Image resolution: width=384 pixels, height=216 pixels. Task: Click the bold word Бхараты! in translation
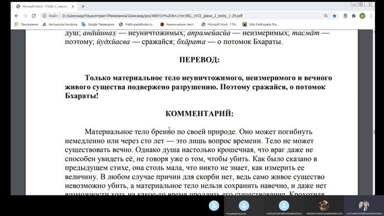coord(82,96)
